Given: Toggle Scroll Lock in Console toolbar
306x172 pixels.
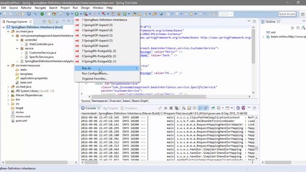Looking at the screenshot, I should 189,108.
